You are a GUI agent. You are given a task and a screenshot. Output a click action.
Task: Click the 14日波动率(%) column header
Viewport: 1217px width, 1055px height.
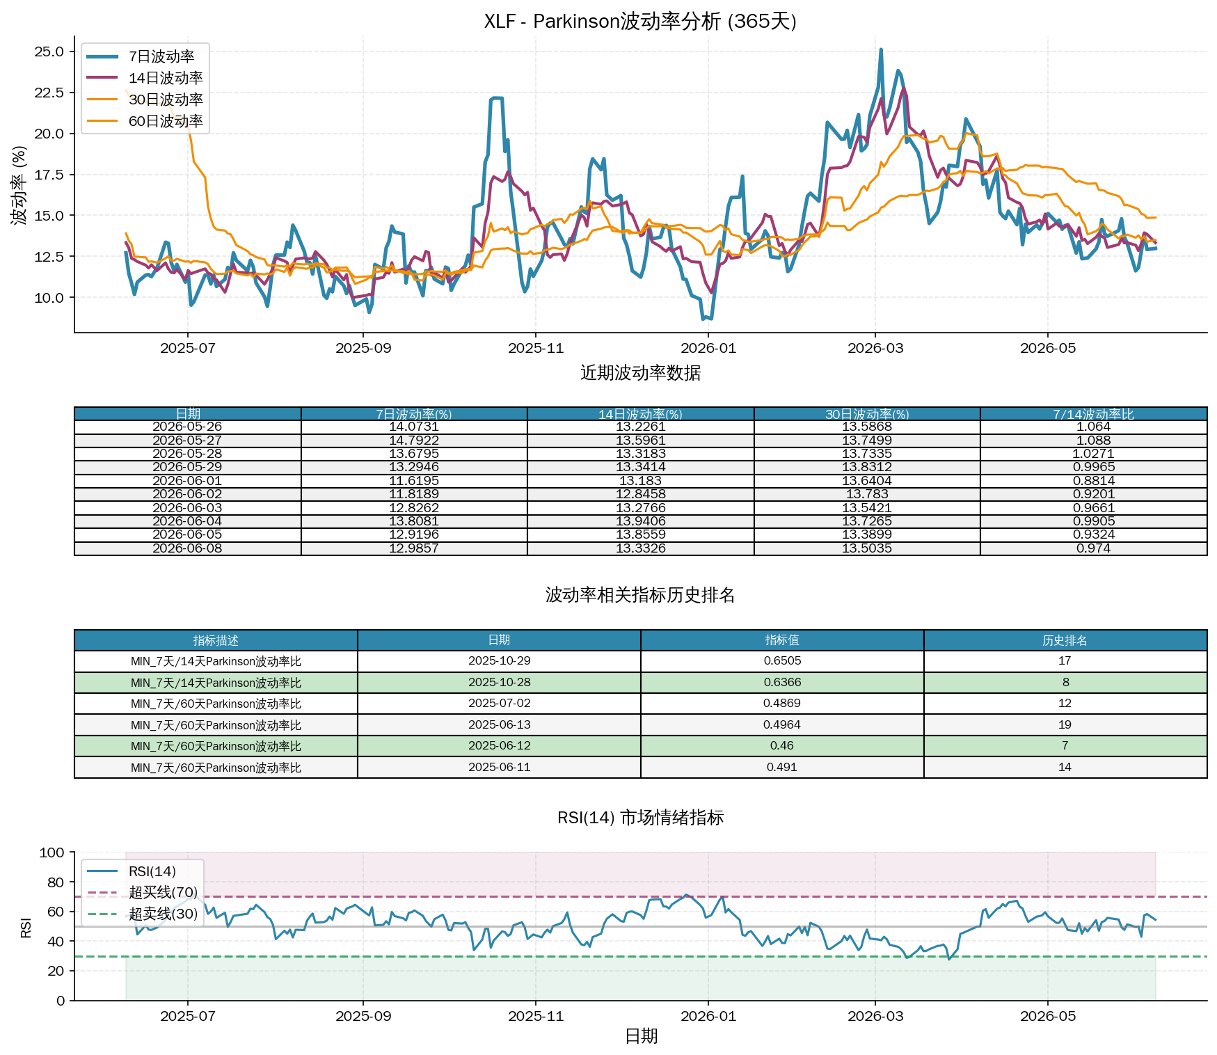640,414
